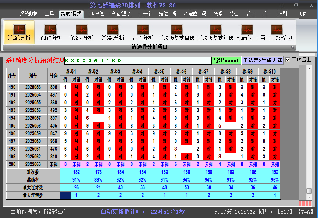Click the 期号 column header
This screenshot has height=218, width=318.
click(x=33, y=76)
